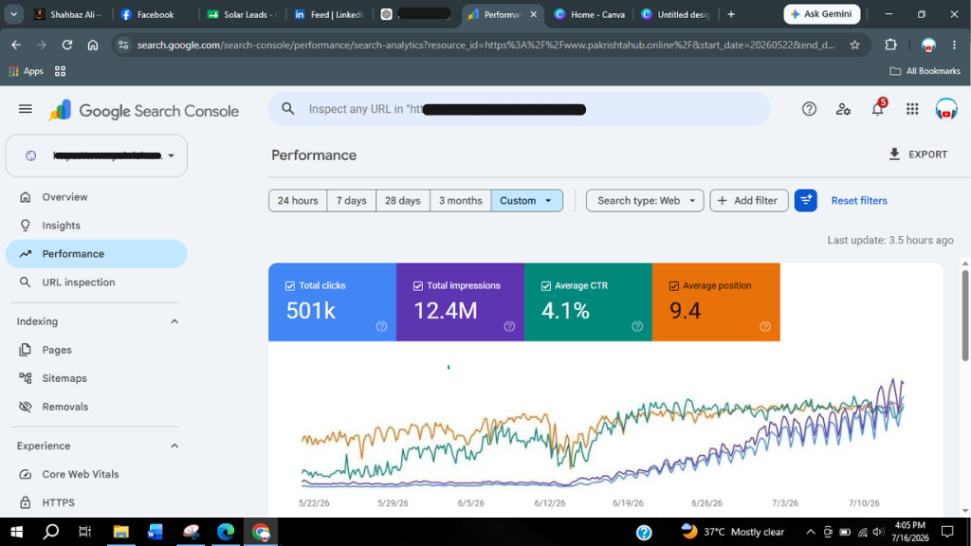Open tab groups grid icon

click(60, 71)
